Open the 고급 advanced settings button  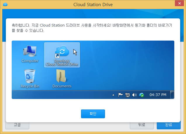[17, 125]
